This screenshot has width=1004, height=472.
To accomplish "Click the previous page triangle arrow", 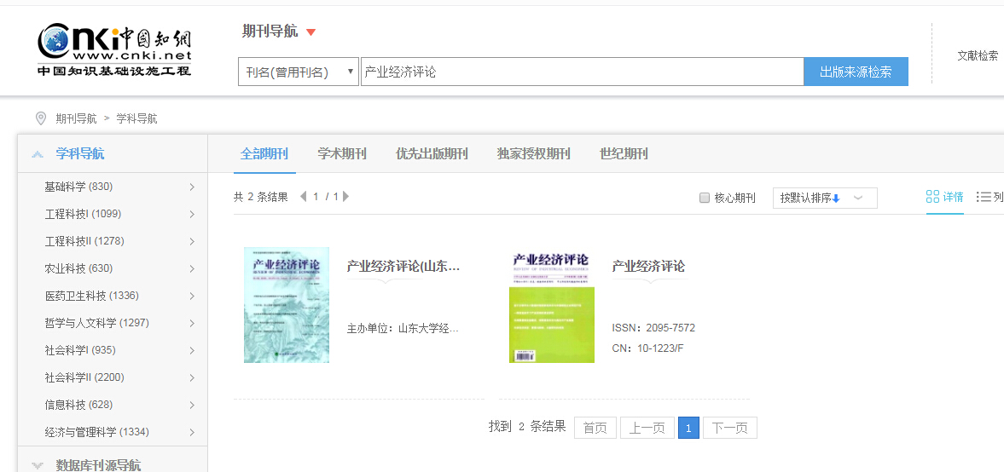I will [304, 196].
